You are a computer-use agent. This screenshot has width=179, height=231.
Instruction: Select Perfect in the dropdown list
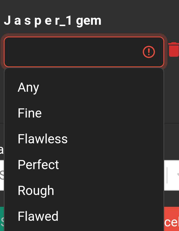pos(38,165)
